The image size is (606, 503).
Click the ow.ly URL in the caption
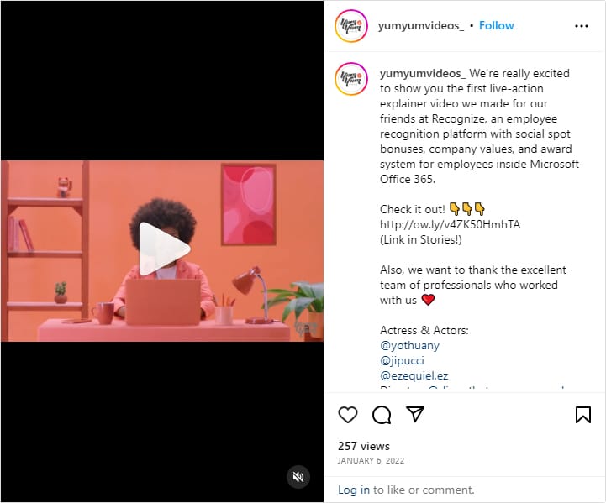450,225
